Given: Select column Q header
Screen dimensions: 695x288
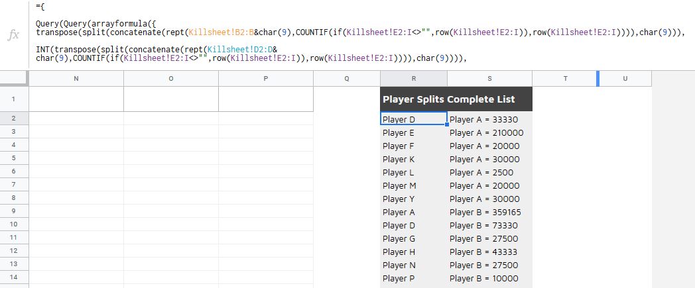Looking at the screenshot, I should (x=347, y=79).
